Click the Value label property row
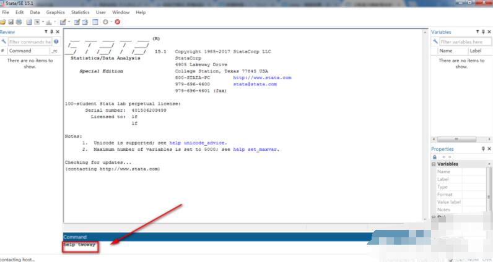 click(x=461, y=202)
